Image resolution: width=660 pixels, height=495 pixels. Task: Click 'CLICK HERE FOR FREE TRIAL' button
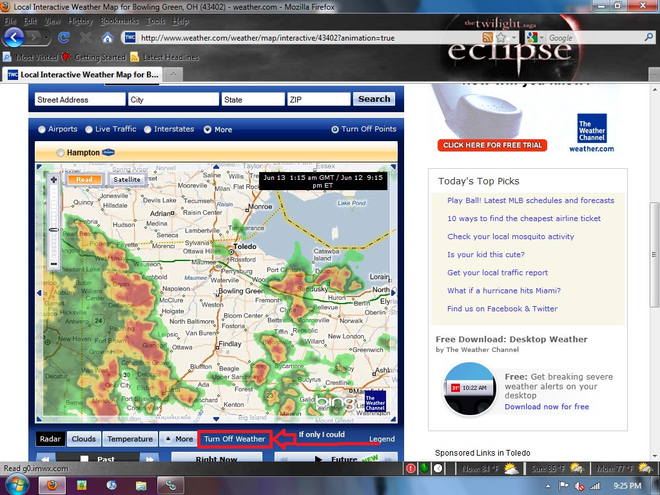click(x=492, y=145)
